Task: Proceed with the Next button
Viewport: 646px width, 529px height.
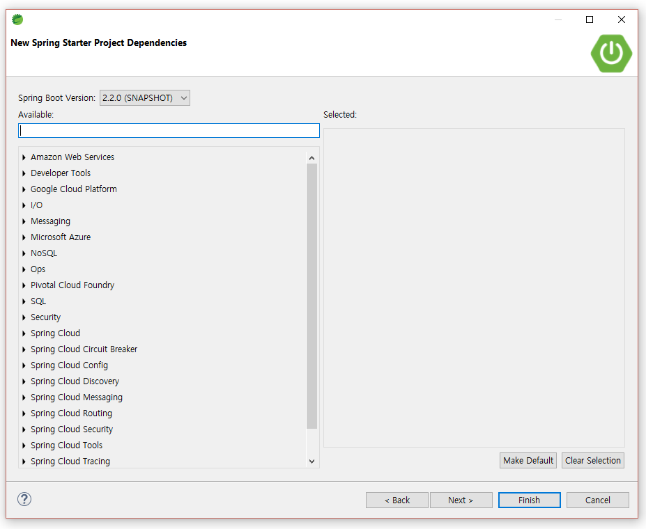Action: (461, 500)
